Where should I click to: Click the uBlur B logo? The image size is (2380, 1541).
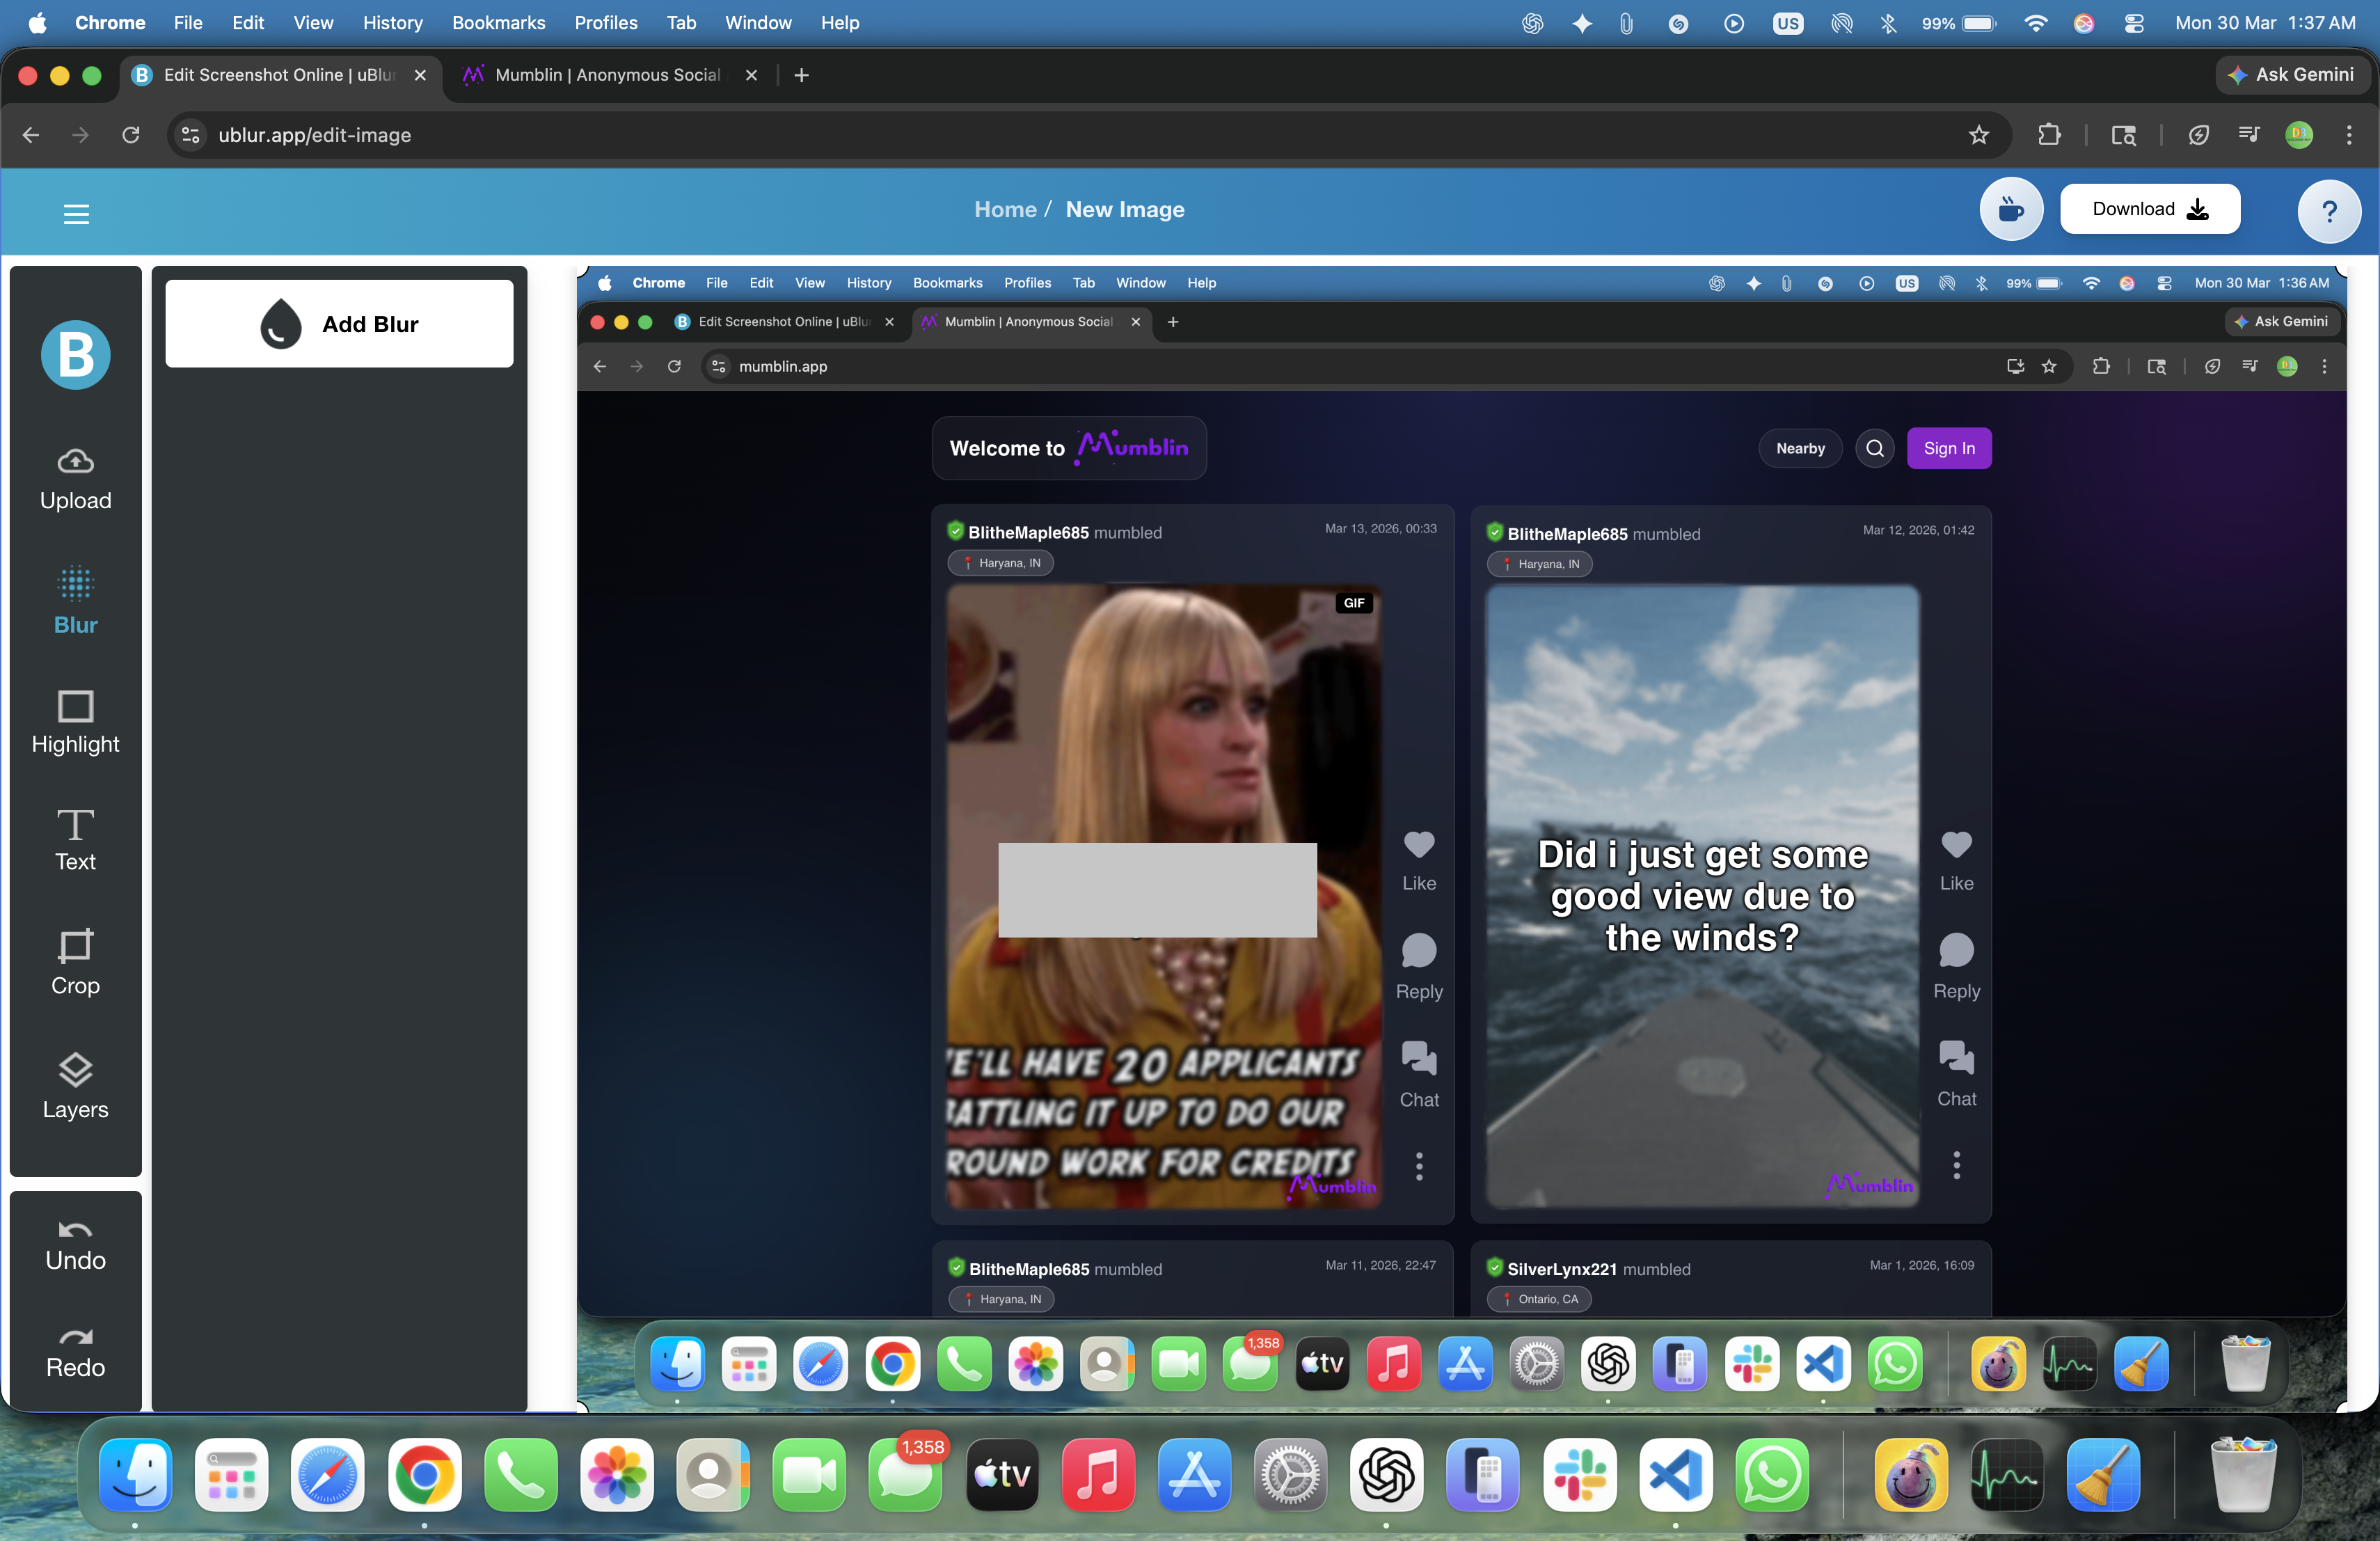point(75,355)
